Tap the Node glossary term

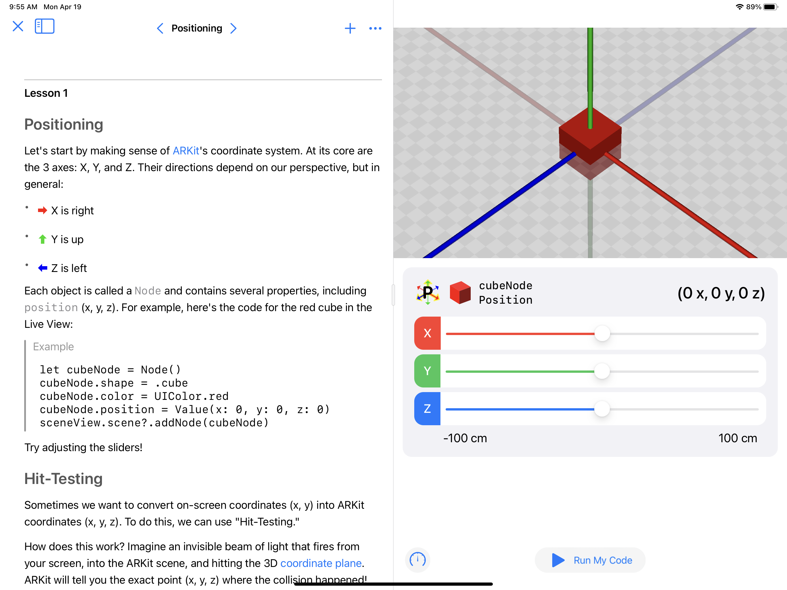[x=148, y=291]
